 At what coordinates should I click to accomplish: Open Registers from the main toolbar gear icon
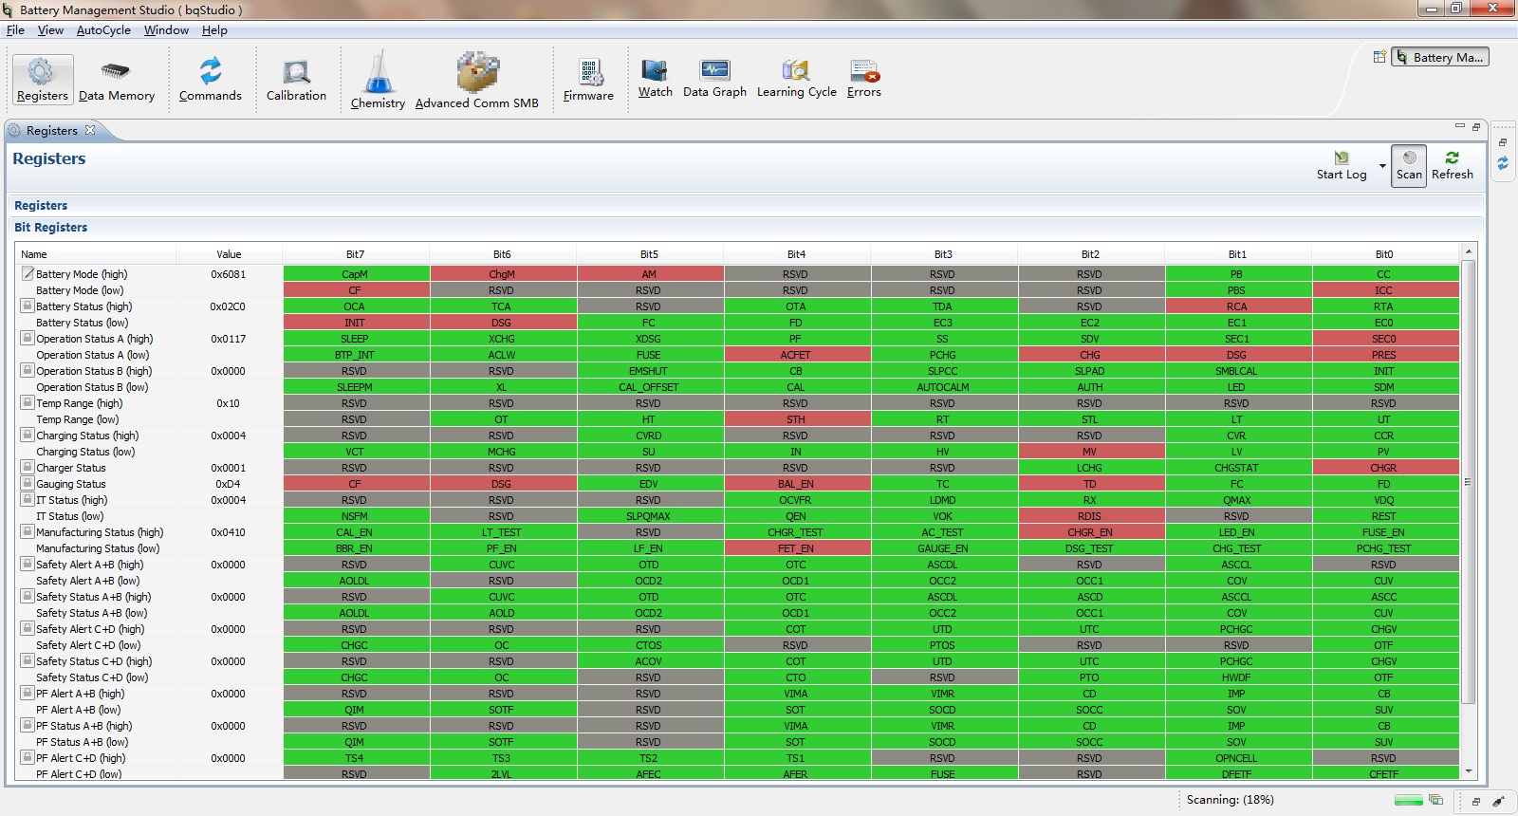(x=43, y=79)
